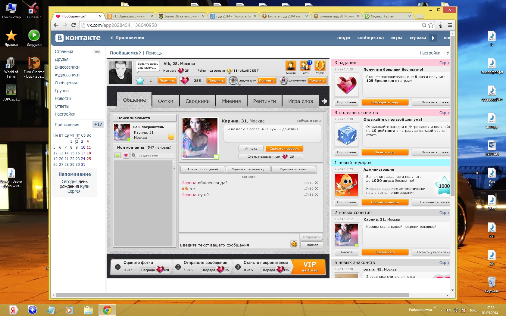The image size is (506, 316).
Task: Open the Рейтинги tab
Action: pyautogui.click(x=264, y=101)
